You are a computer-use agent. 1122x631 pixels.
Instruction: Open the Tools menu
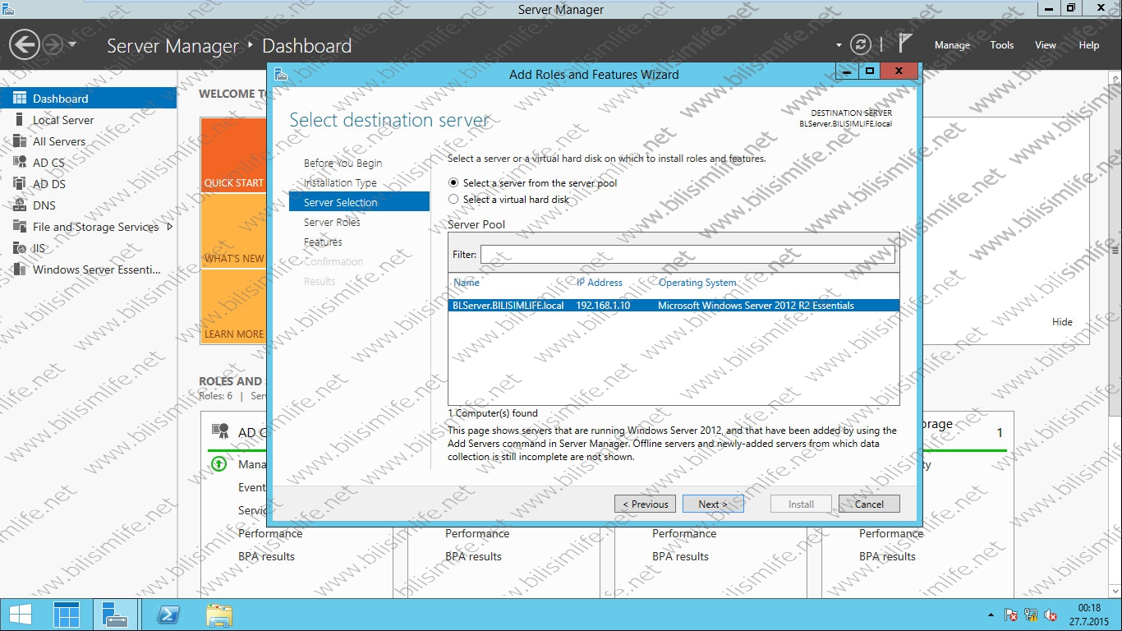(x=1002, y=45)
